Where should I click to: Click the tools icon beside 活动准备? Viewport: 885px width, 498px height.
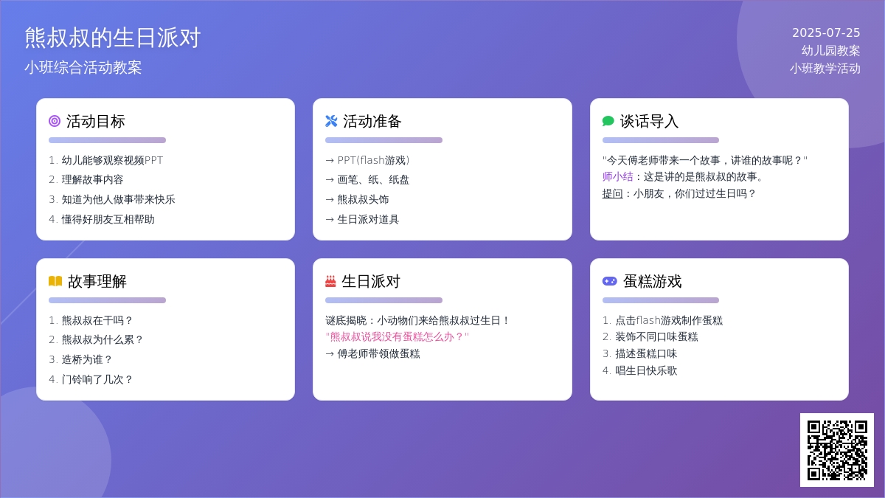[331, 121]
